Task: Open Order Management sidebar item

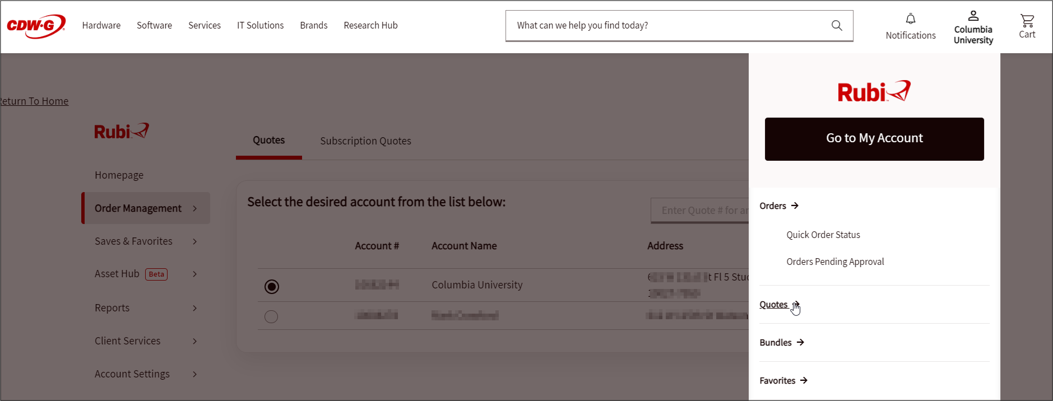Action: pyautogui.click(x=146, y=208)
